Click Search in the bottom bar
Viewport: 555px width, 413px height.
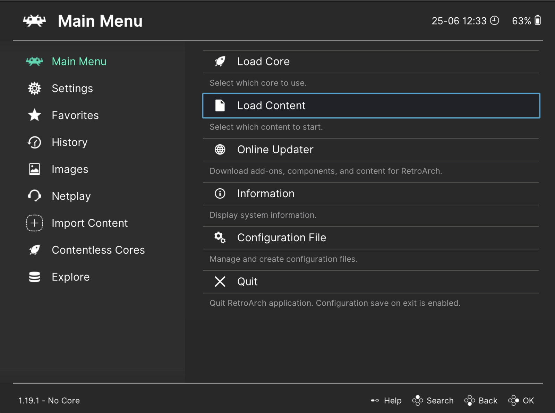[x=433, y=401]
